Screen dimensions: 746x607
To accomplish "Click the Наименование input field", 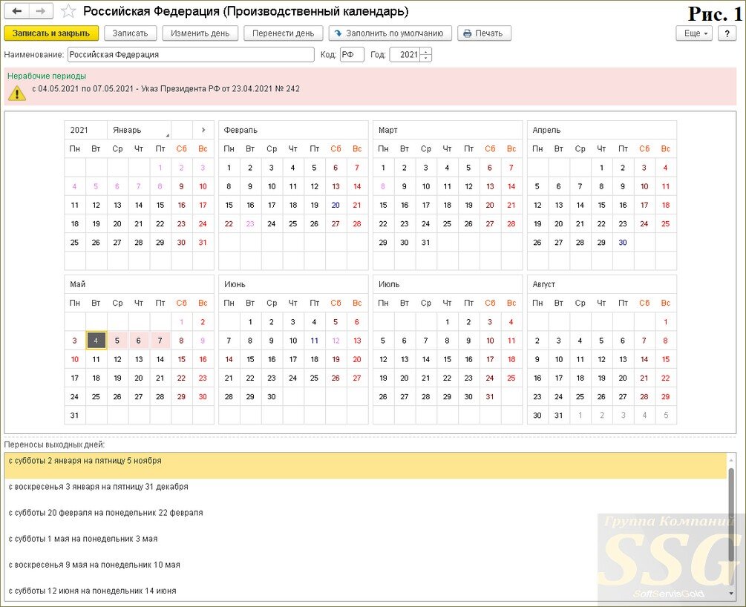I will [191, 55].
